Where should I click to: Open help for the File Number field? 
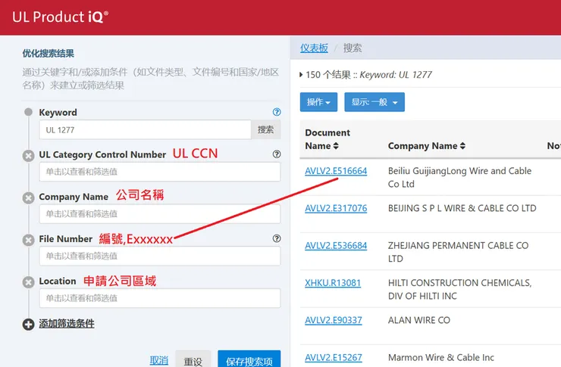tap(277, 238)
